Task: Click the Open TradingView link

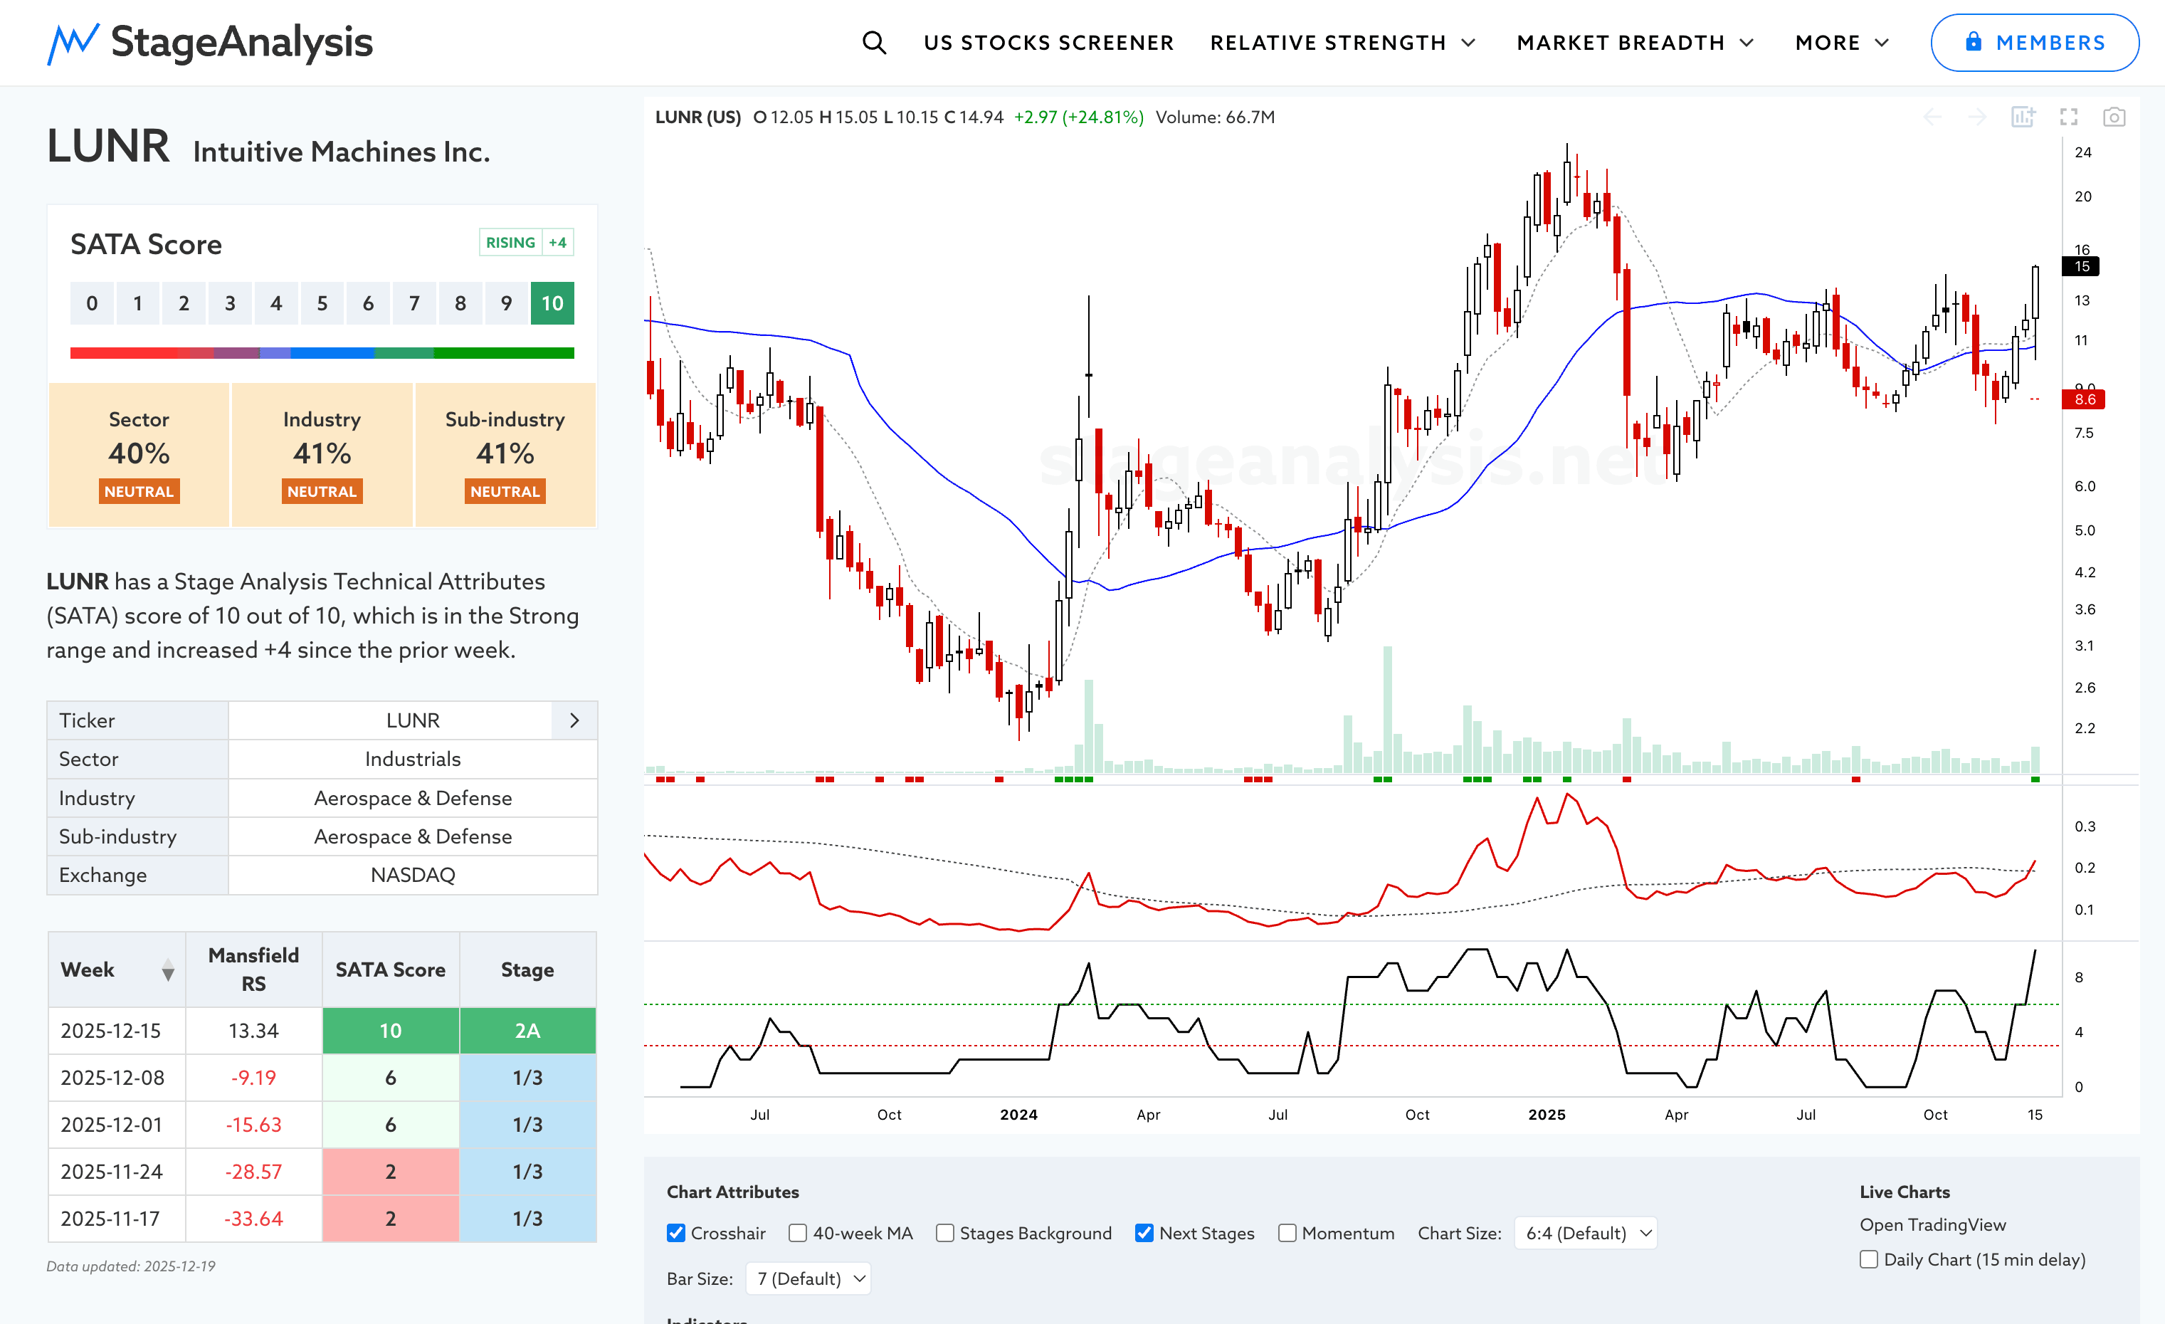Action: point(1932,1225)
